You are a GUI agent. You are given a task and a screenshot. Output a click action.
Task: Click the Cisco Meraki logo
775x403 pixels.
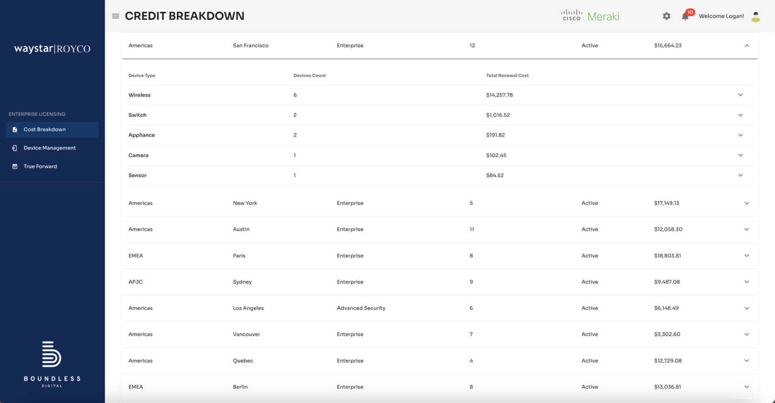coord(589,16)
